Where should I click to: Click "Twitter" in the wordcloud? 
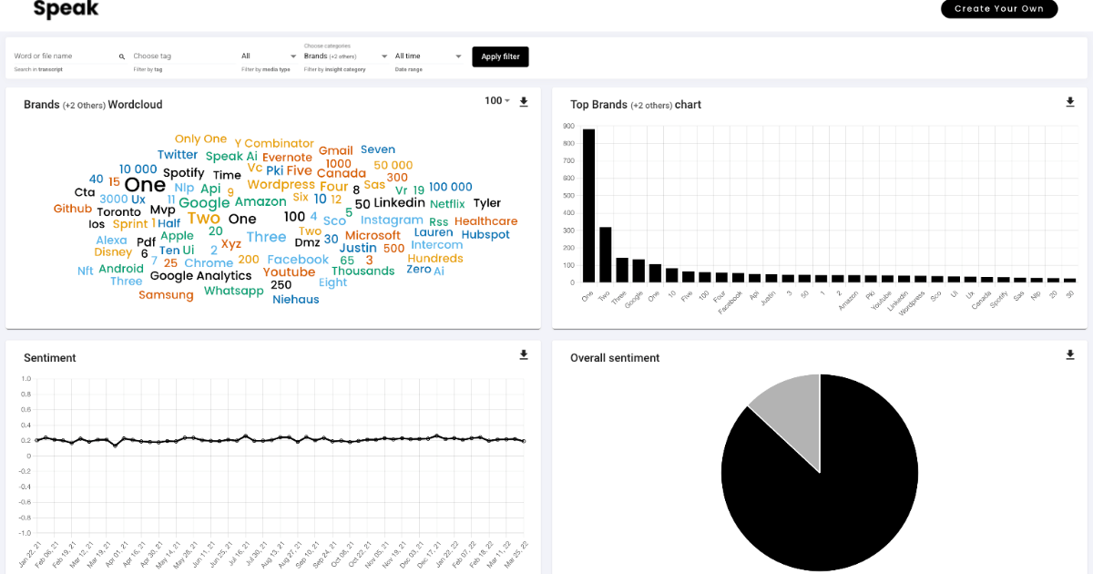tap(178, 155)
